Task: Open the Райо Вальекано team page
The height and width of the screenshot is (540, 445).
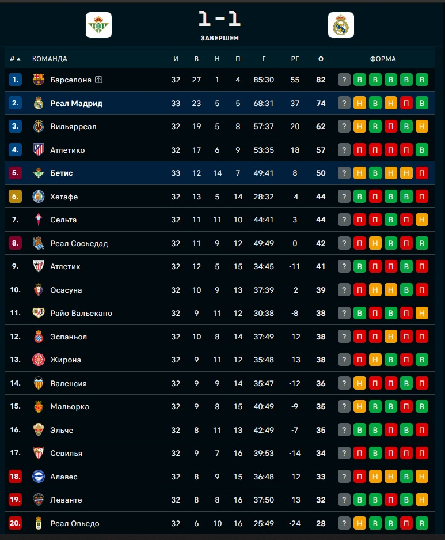Action: click(x=81, y=313)
